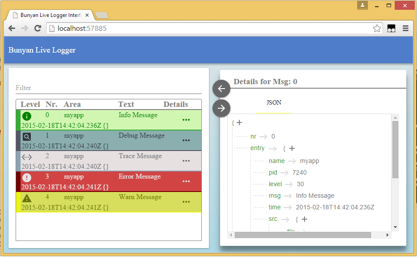This screenshot has width=417, height=257.
Task: Reload the page using the refresh icon
Action: (38, 28)
